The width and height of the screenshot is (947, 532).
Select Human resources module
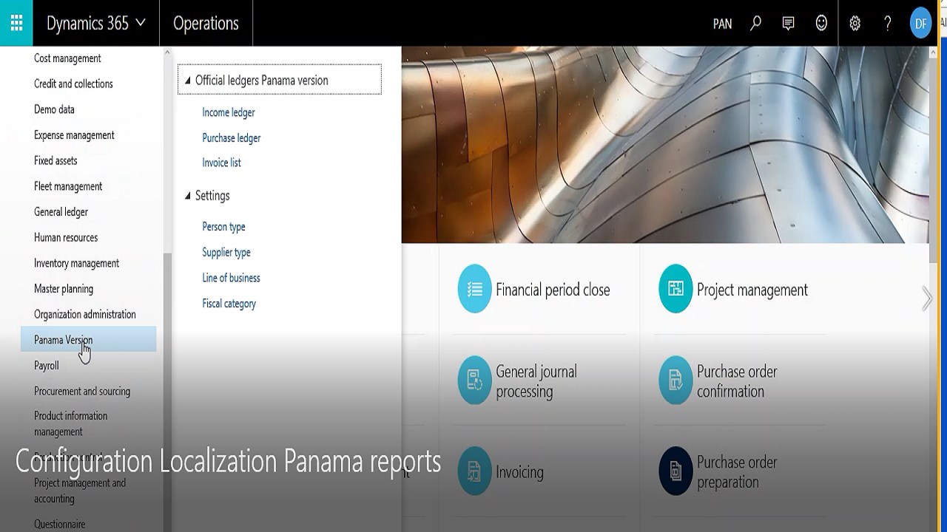(66, 237)
